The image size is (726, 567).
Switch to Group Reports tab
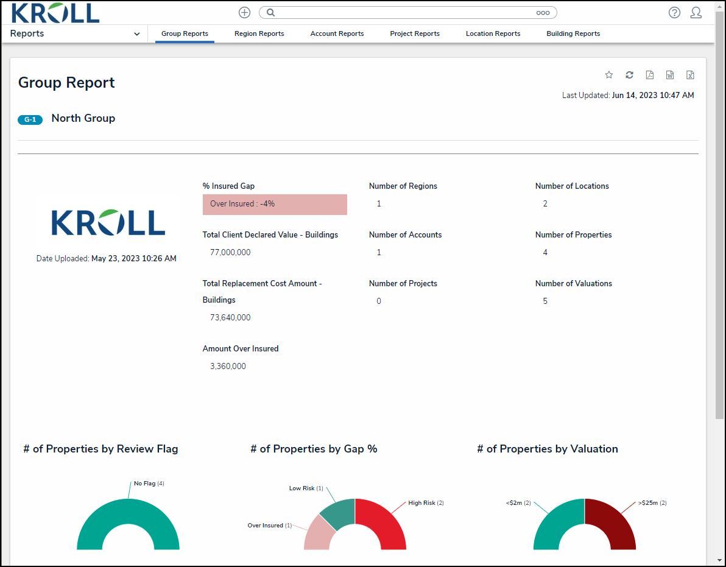tap(185, 33)
